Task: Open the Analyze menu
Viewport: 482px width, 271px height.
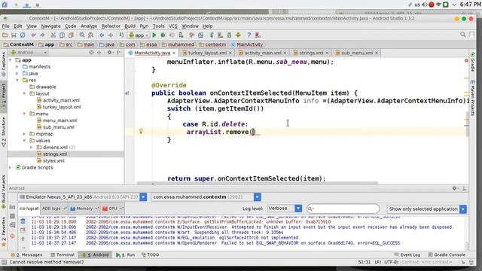Action: (89, 26)
